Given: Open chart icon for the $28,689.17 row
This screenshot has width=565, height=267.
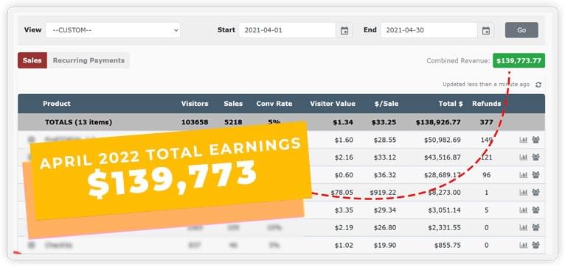Looking at the screenshot, I should 523,175.
